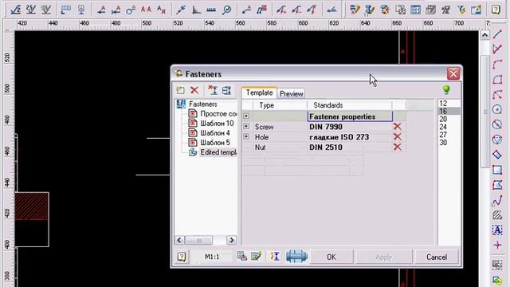Viewport: 510px width, 287px height.
Task: Select diameter 27 in size list
Action: [449, 135]
